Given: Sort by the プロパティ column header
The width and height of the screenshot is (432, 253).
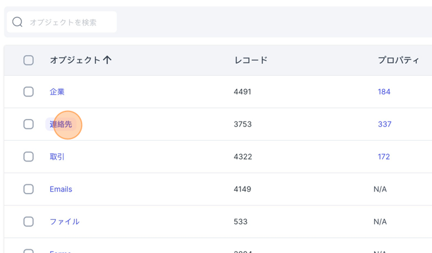Looking at the screenshot, I should [398, 60].
